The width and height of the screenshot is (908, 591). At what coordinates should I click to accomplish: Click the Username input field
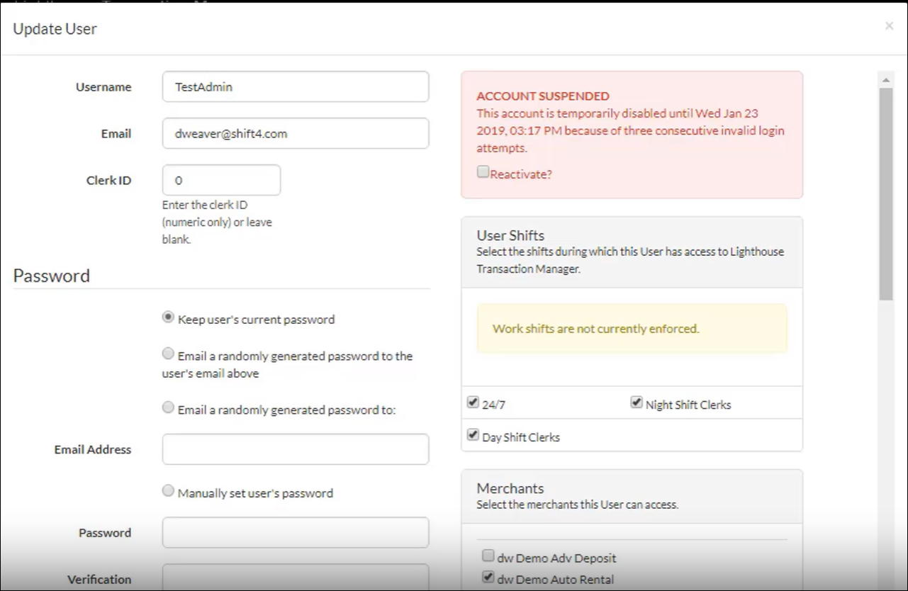point(295,87)
